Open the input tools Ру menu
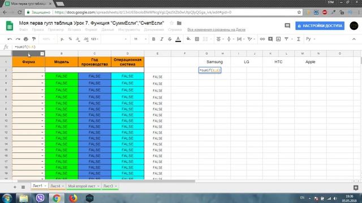Screen dimensions: 362x203 (x=311, y=39)
